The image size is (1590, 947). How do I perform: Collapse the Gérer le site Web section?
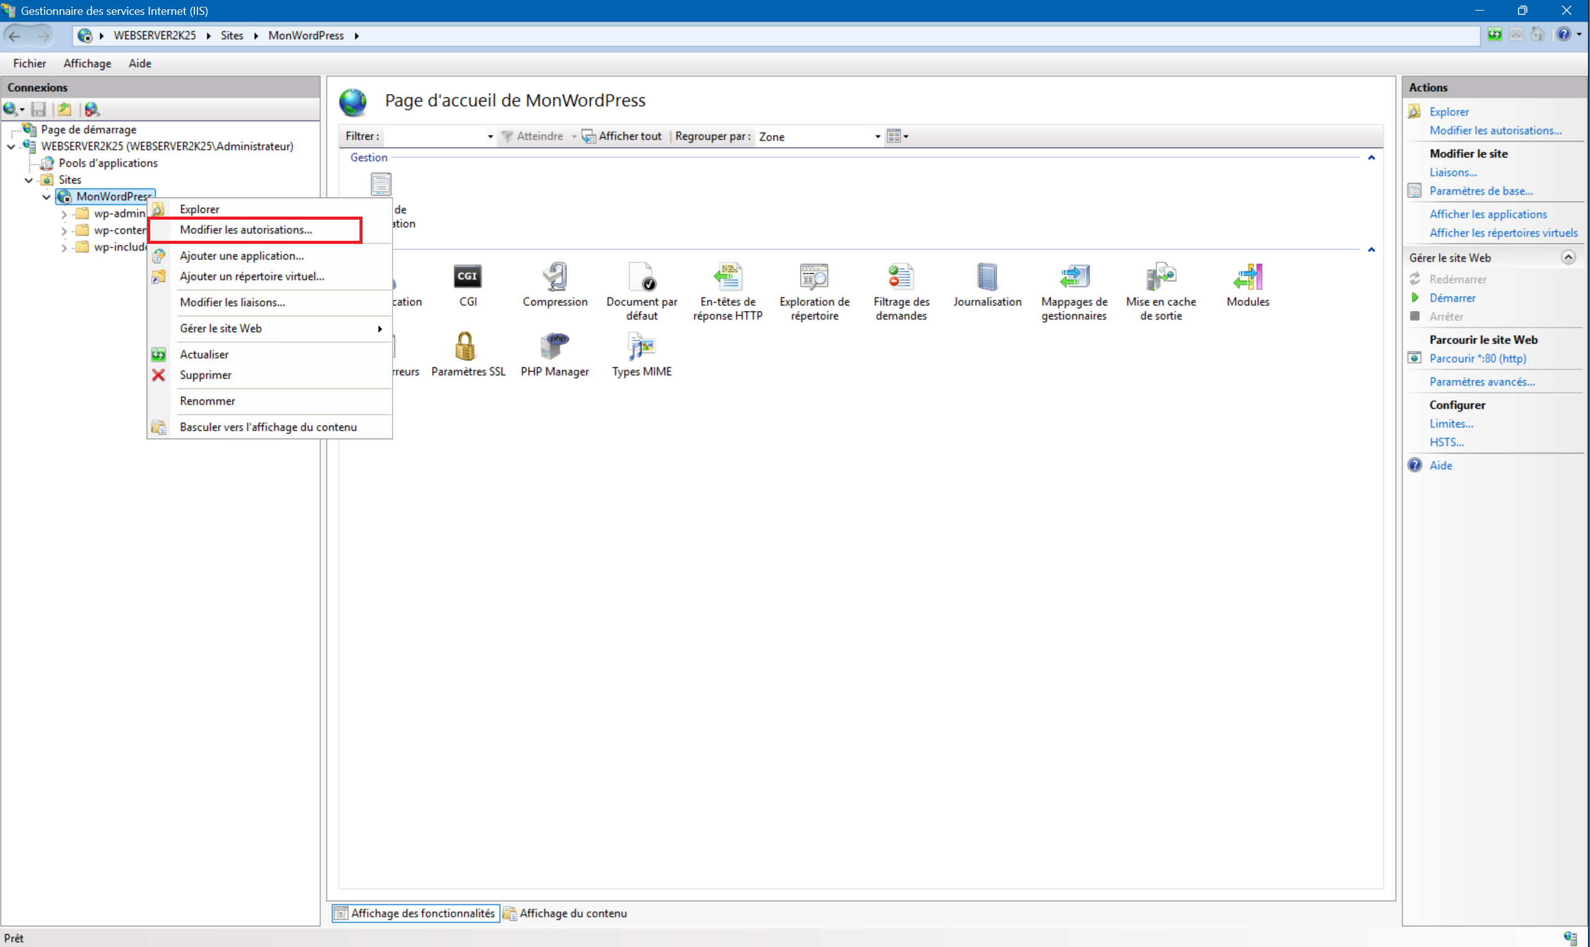click(1568, 257)
